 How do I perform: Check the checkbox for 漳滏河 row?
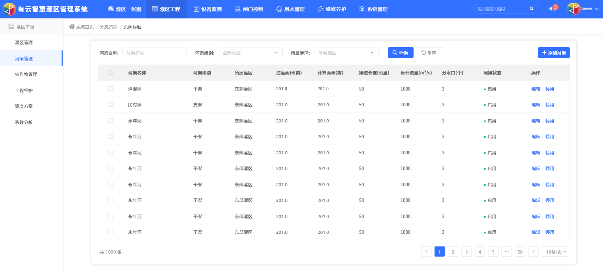click(x=111, y=89)
